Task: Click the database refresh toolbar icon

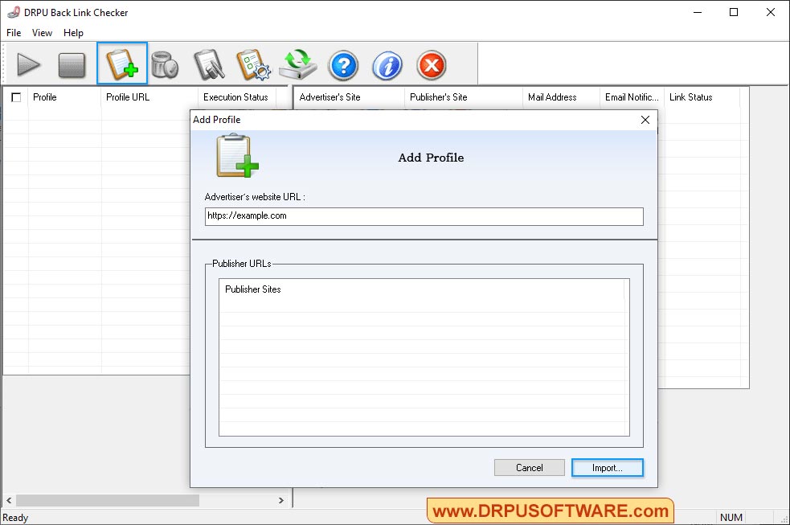Action: click(x=298, y=65)
